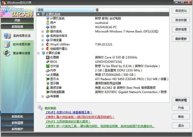Click the 处理器 chip icon
The height and width of the screenshot is (137, 193).
click(x=48, y=58)
